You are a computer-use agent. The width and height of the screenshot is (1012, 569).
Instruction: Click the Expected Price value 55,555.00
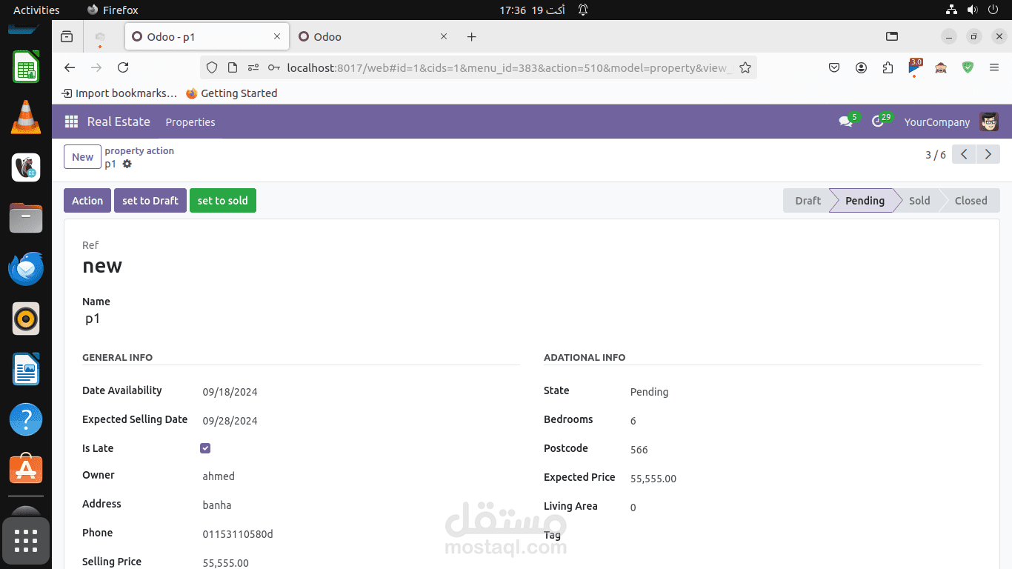653,479
